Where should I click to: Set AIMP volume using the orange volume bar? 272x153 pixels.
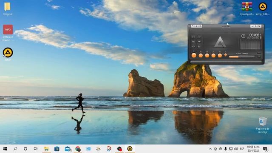pos(242,57)
